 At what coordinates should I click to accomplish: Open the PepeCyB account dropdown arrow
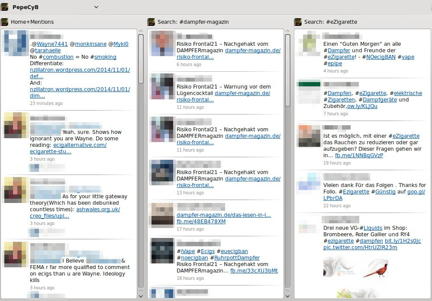[x=96, y=7]
